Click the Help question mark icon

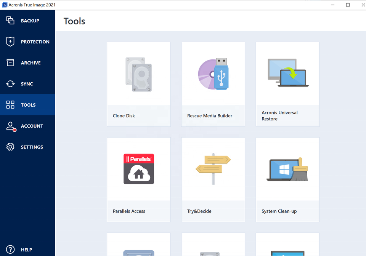(x=10, y=250)
